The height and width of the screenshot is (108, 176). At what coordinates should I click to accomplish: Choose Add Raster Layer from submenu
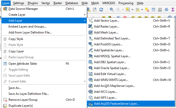(x=131, y=27)
